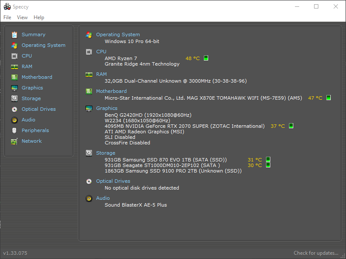The height and width of the screenshot is (259, 346).
Task: Open the Network card icon in the sidebar
Action: 14,141
